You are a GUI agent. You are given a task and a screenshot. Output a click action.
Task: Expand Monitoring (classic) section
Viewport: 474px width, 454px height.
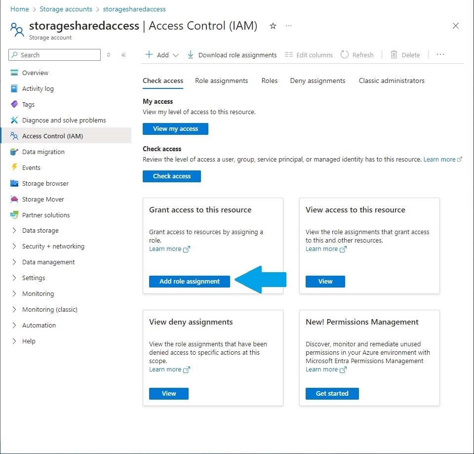[x=14, y=309]
